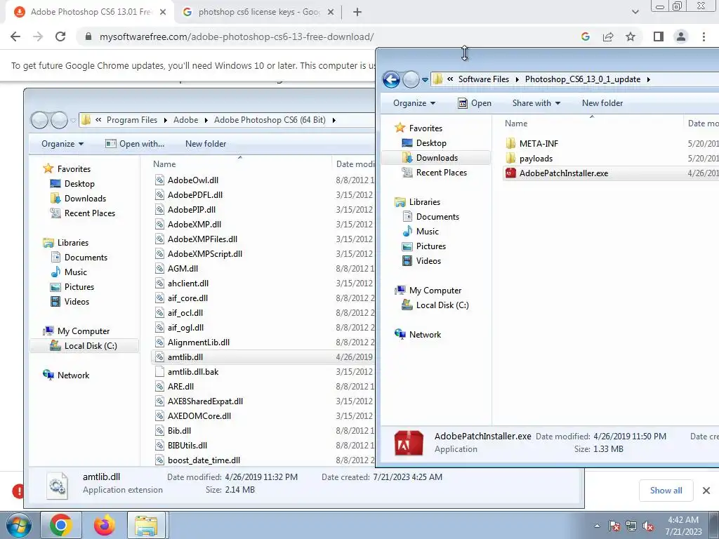Select boost_date_time.dll file

(204, 460)
